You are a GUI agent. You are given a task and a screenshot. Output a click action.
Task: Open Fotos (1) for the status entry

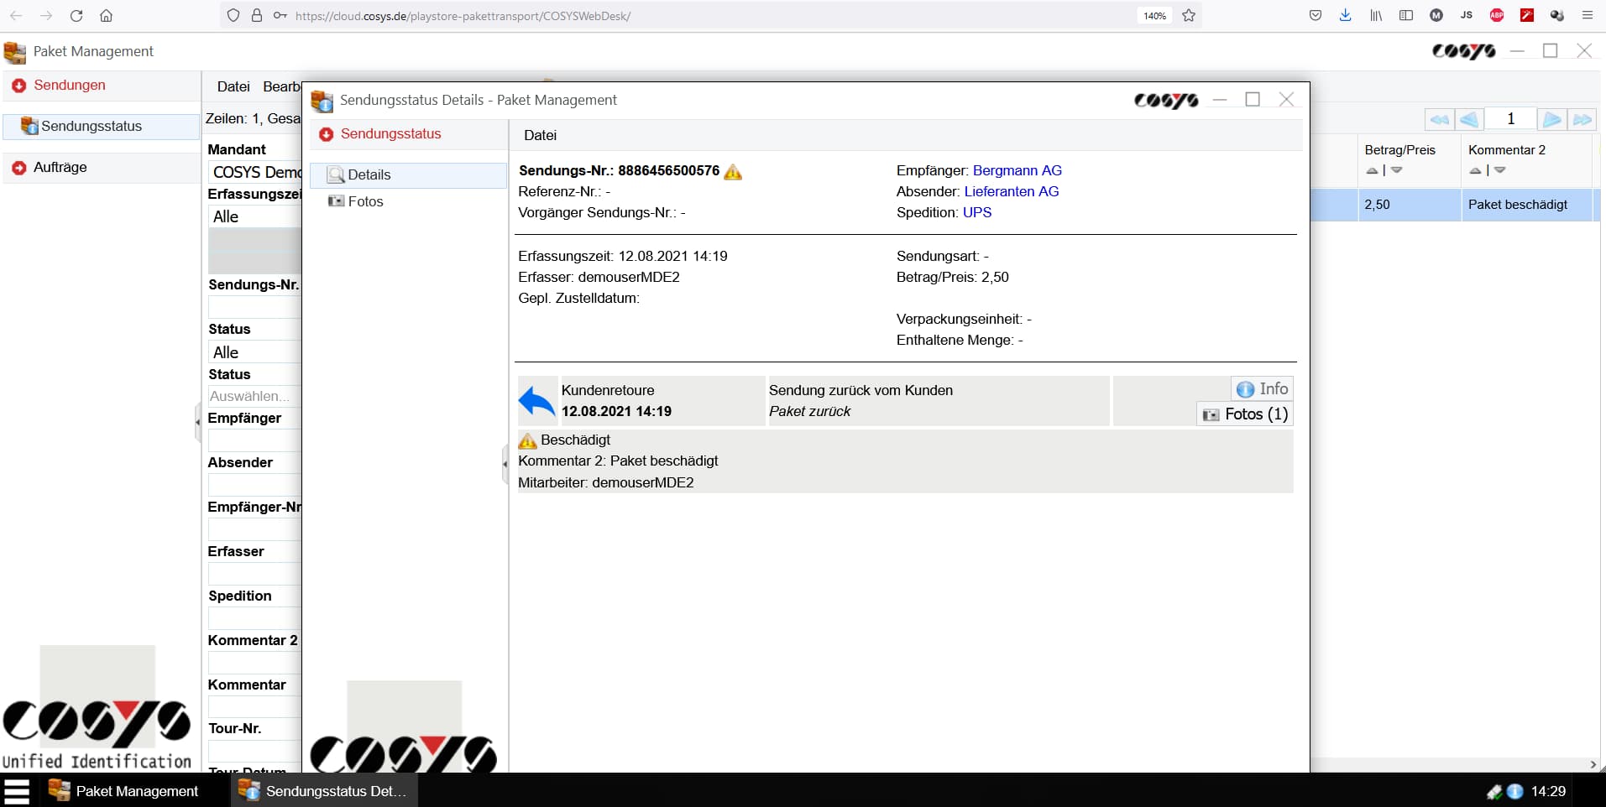[1245, 414]
